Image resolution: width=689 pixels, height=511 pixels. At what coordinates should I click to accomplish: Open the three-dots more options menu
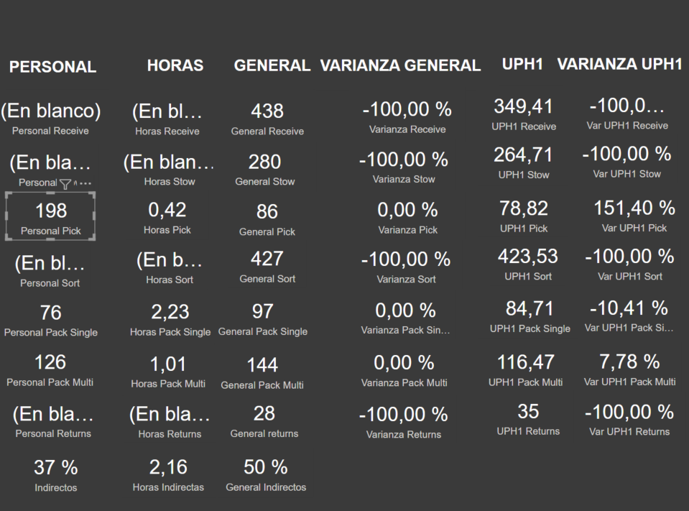(x=85, y=183)
